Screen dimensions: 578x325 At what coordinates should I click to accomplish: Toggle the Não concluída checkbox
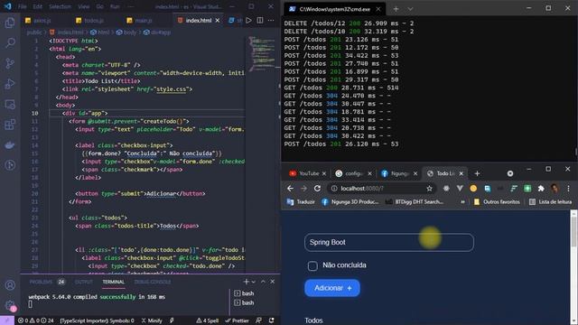click(x=312, y=265)
